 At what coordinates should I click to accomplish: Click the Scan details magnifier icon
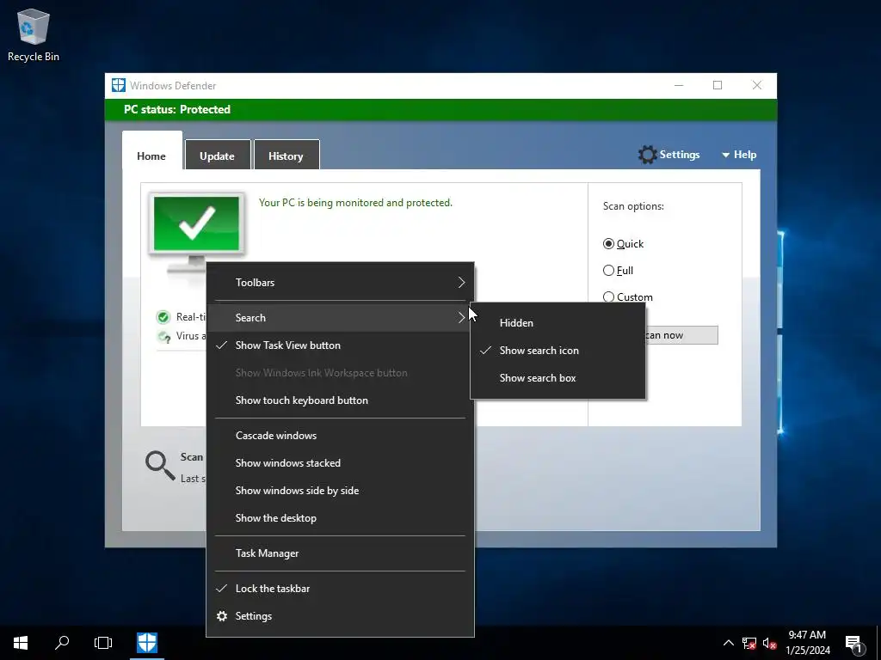(x=160, y=466)
